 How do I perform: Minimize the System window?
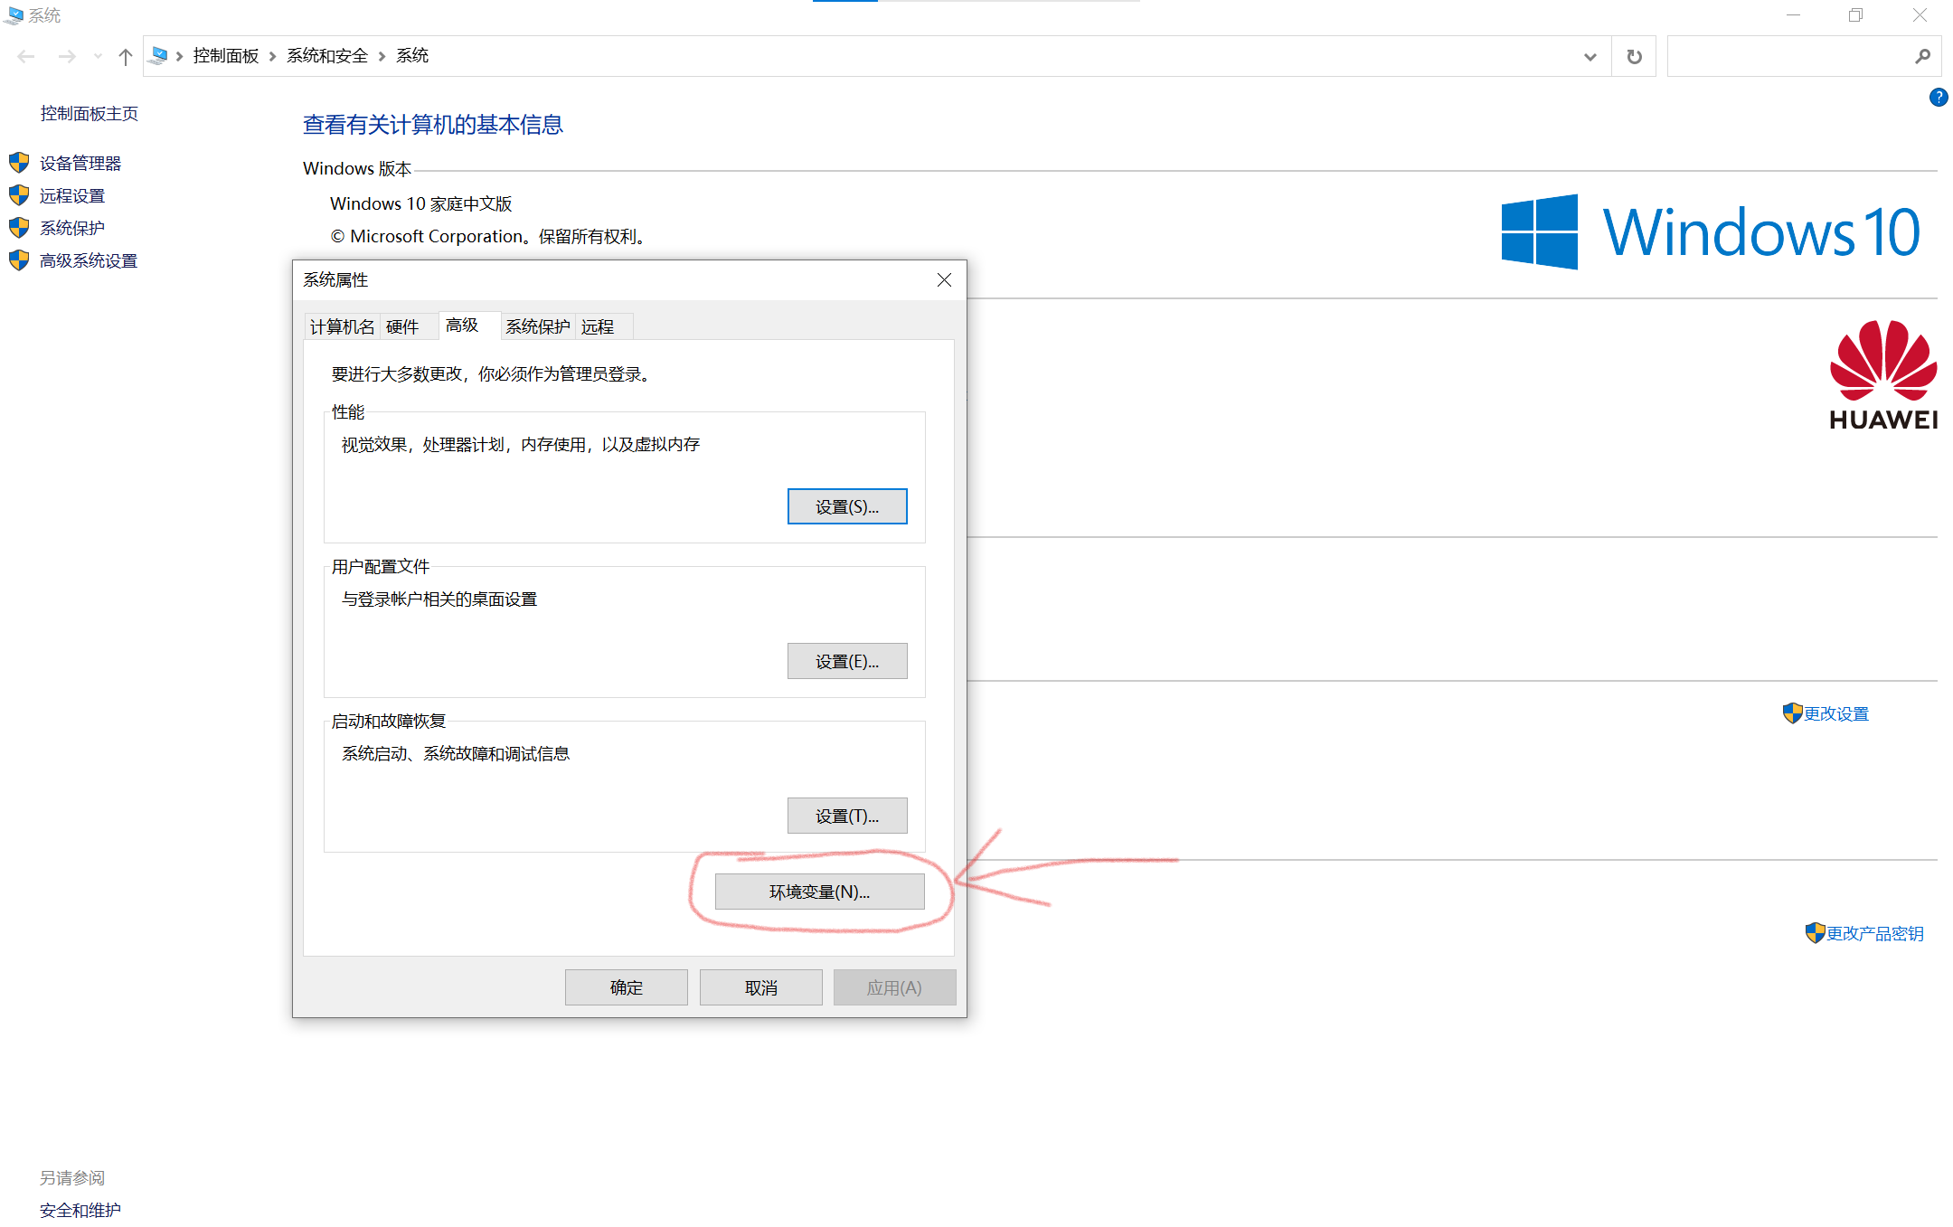click(1793, 15)
